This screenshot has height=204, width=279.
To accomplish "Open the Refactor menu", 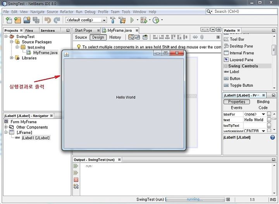I will coord(67,12).
